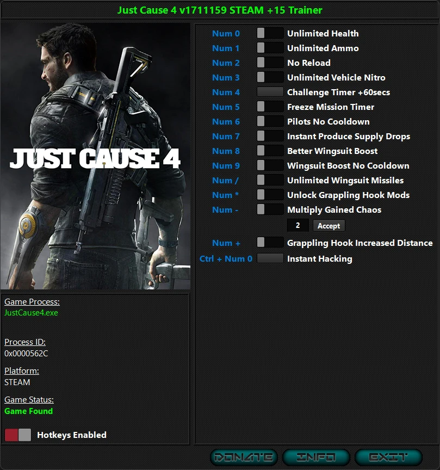Edit the chaos multiplier value field
This screenshot has width=440, height=470.
(x=298, y=225)
